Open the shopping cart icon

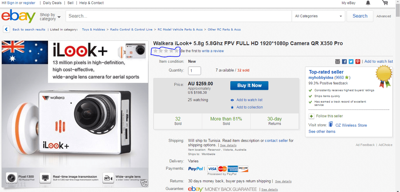(385, 3)
